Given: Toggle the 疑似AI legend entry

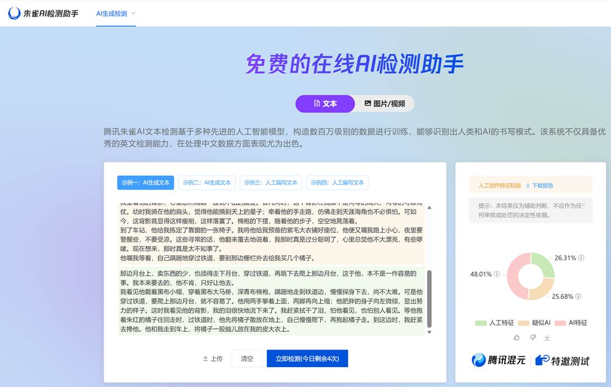Looking at the screenshot, I should (534, 322).
